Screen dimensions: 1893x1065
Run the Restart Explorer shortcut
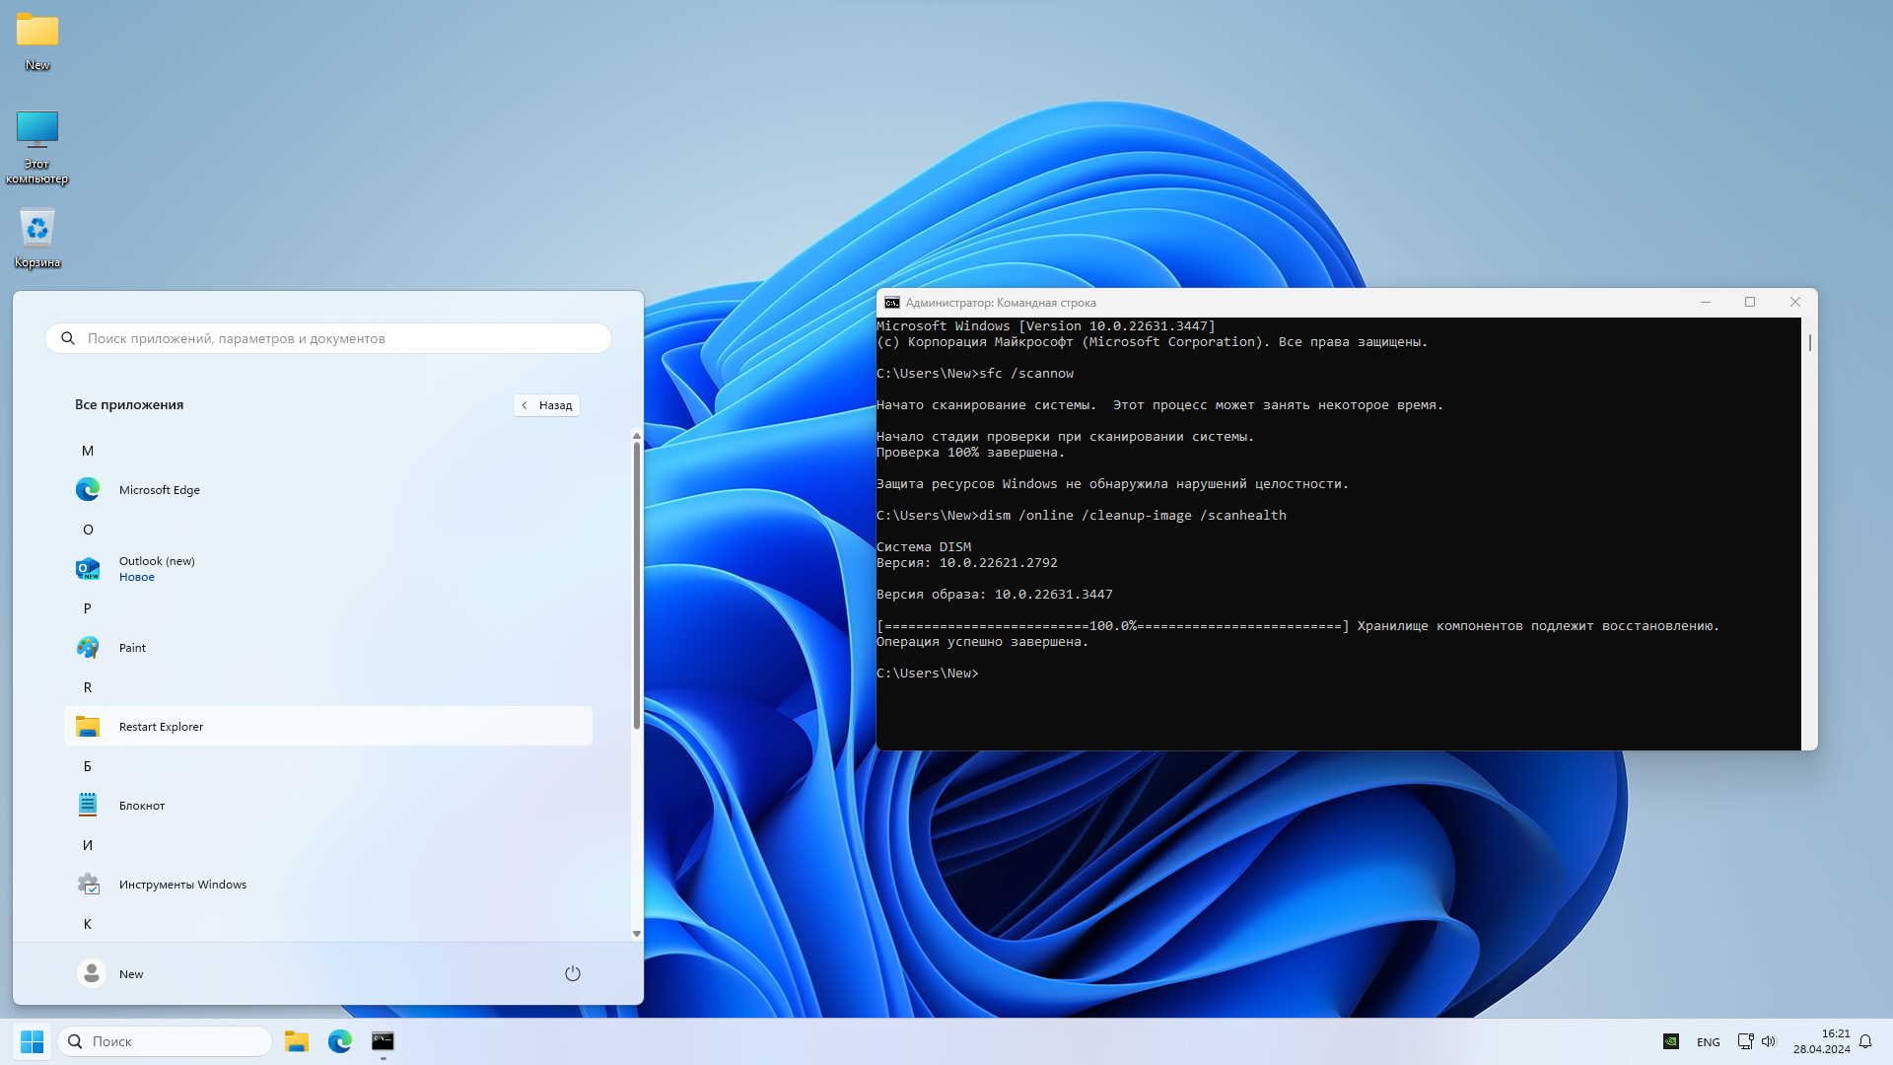pyautogui.click(x=161, y=727)
